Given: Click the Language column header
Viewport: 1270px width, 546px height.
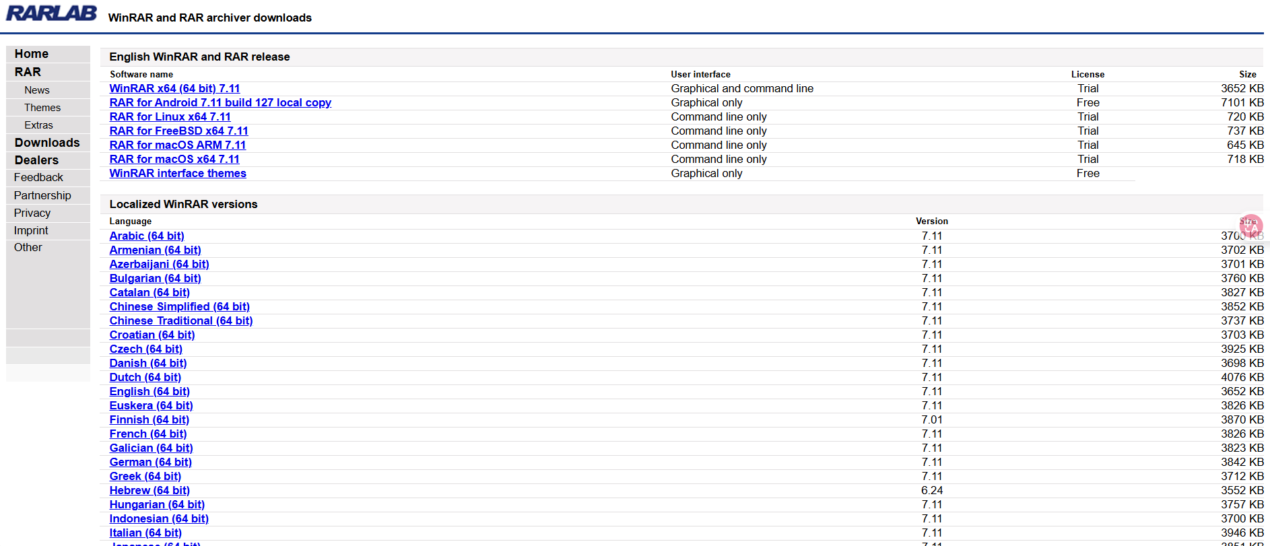Looking at the screenshot, I should pos(131,221).
